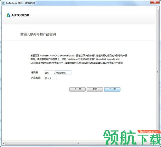Image resolution: width=161 pixels, height=147 pixels.
Task: Click the vertical scrollbar thumb
Action: coord(158,72)
